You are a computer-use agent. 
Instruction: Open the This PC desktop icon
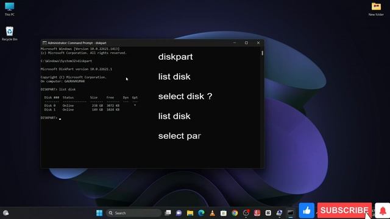pos(10,9)
